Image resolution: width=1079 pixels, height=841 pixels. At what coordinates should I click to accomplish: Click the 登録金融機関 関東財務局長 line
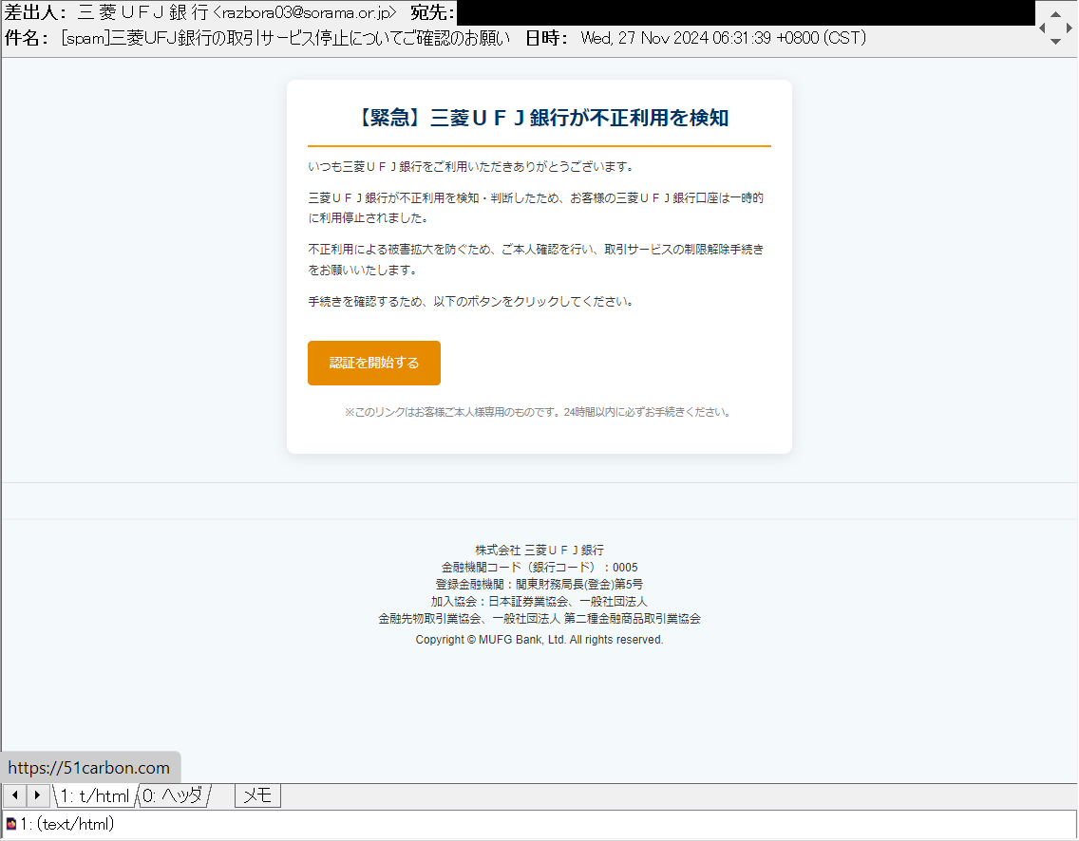(539, 585)
